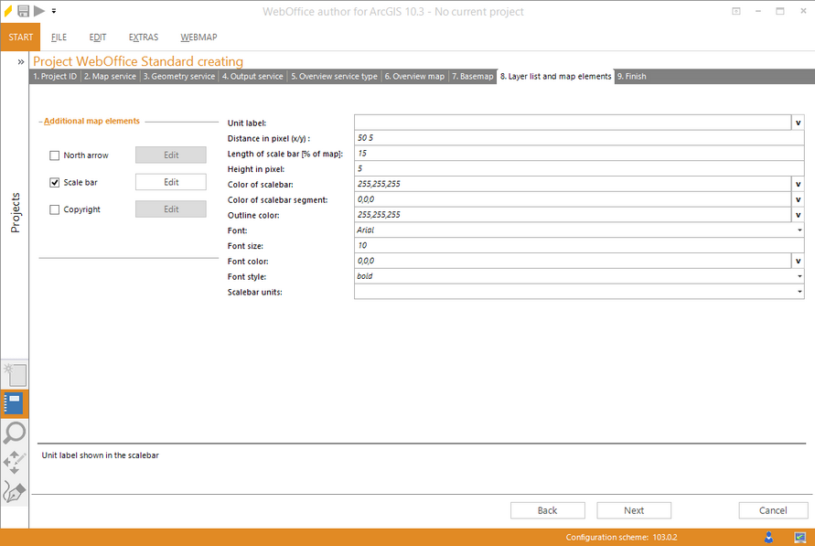815x546 pixels.
Task: Open the WEBMAP menu
Action: coord(198,37)
